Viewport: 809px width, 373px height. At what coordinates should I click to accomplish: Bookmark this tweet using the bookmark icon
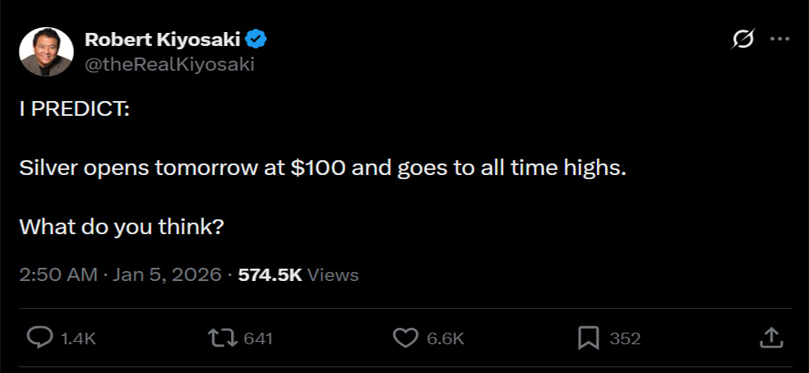(x=588, y=338)
